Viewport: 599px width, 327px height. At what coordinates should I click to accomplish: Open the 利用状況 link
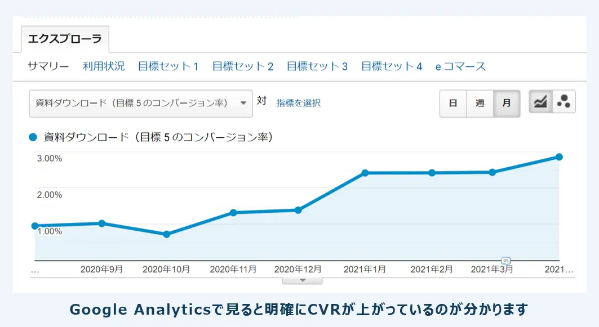(104, 66)
